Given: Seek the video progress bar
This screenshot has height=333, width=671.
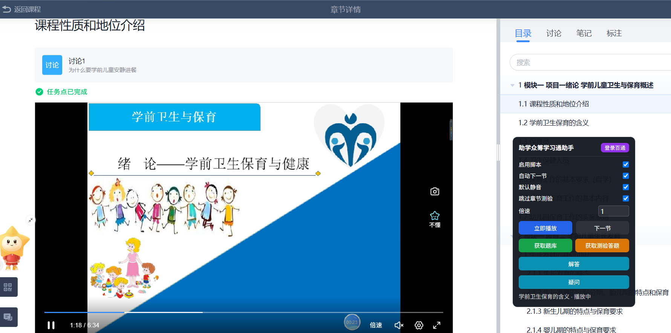Looking at the screenshot, I should [x=244, y=312].
